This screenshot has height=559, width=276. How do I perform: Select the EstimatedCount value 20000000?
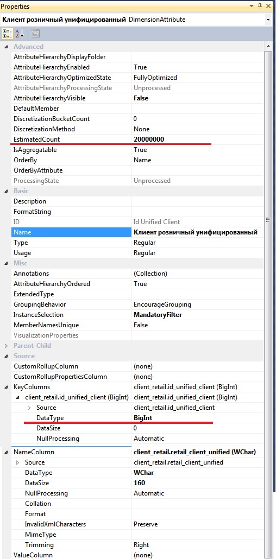149,139
